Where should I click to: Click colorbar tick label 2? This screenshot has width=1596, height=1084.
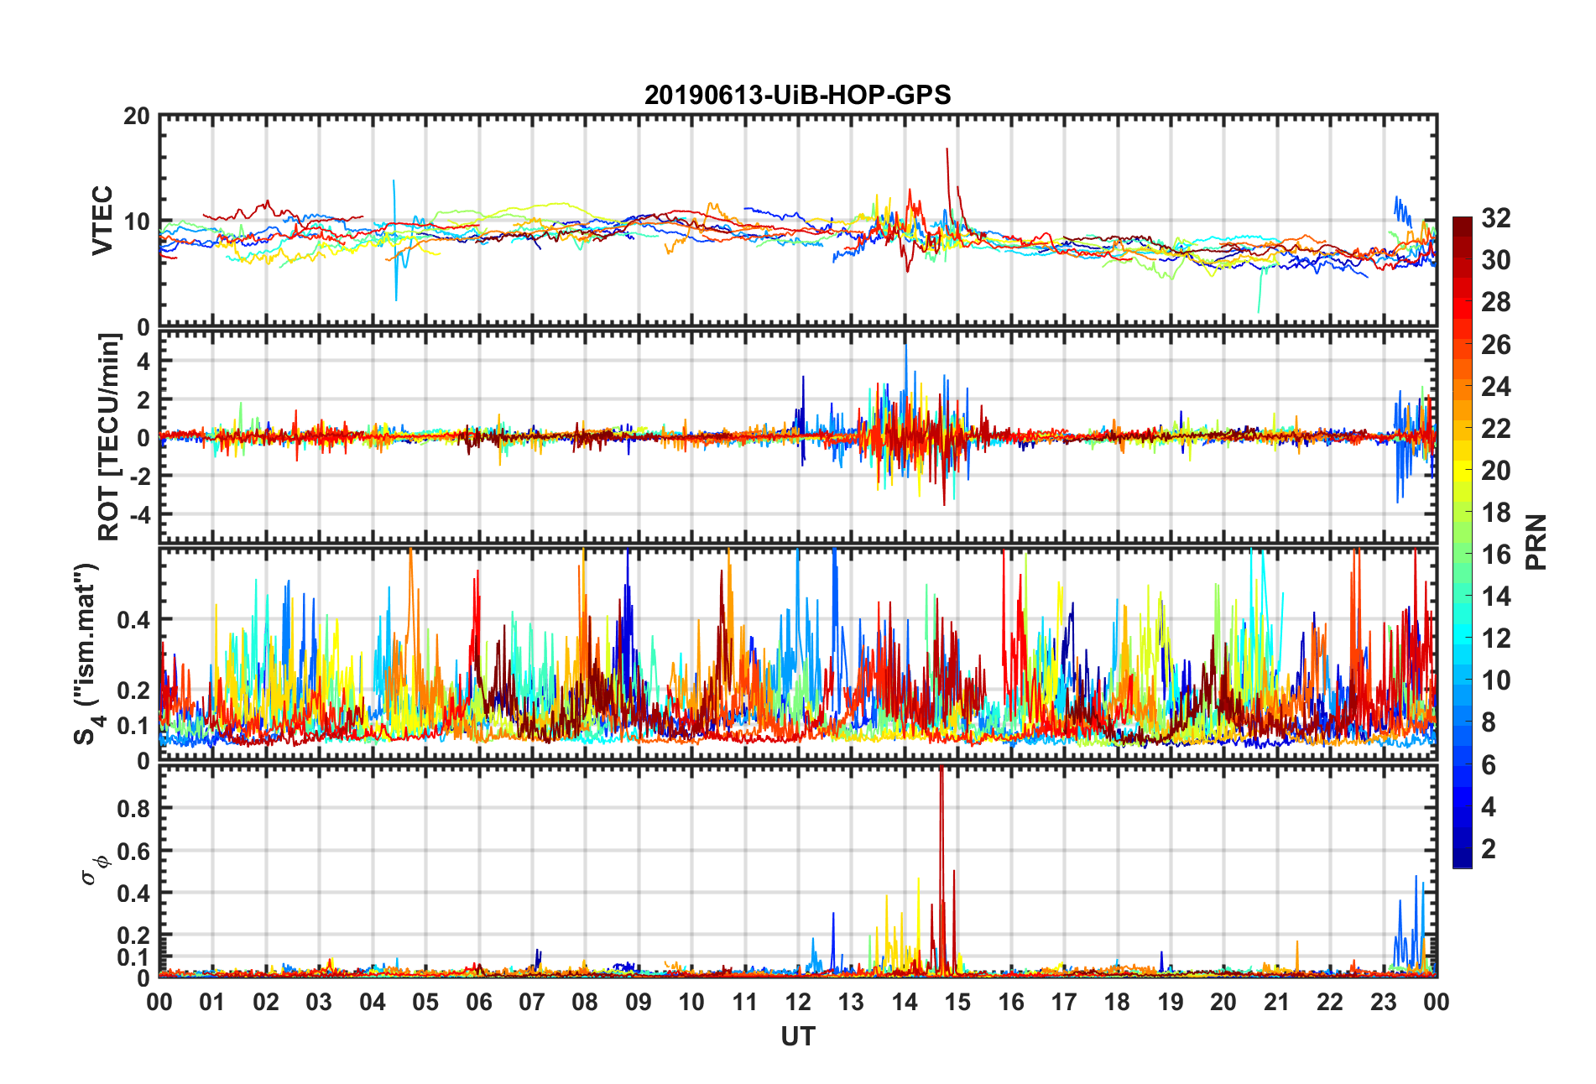[x=1489, y=849]
